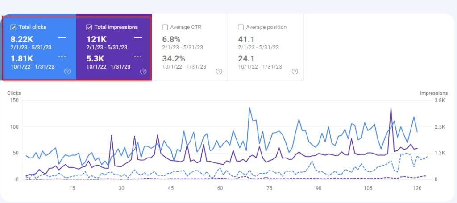Image resolution: width=457 pixels, height=203 pixels.
Task: Click help icon in Average CTR card
Action: 219,71
